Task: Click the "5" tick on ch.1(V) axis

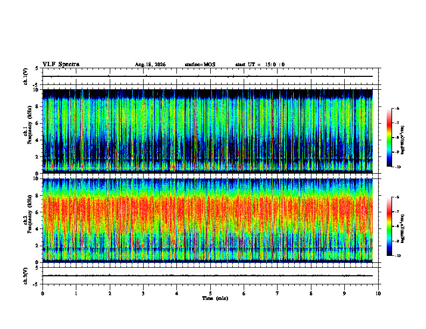Action: [x=37, y=68]
